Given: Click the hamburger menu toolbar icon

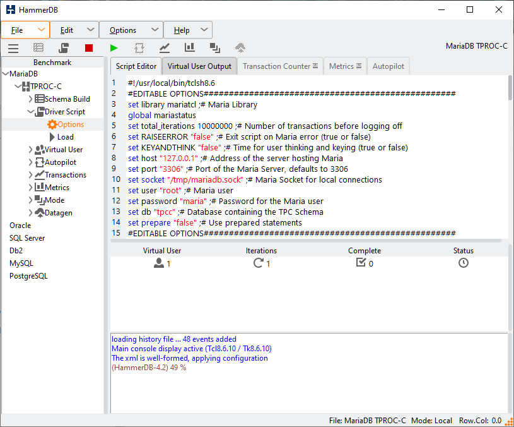Looking at the screenshot, I should (13, 48).
